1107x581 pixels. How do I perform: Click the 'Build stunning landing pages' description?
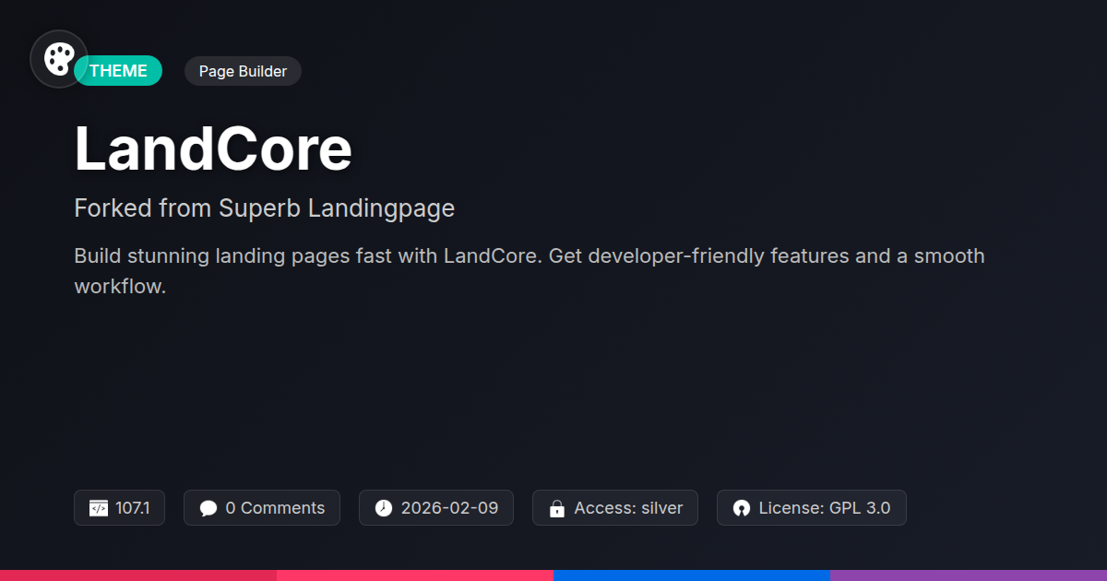point(530,271)
